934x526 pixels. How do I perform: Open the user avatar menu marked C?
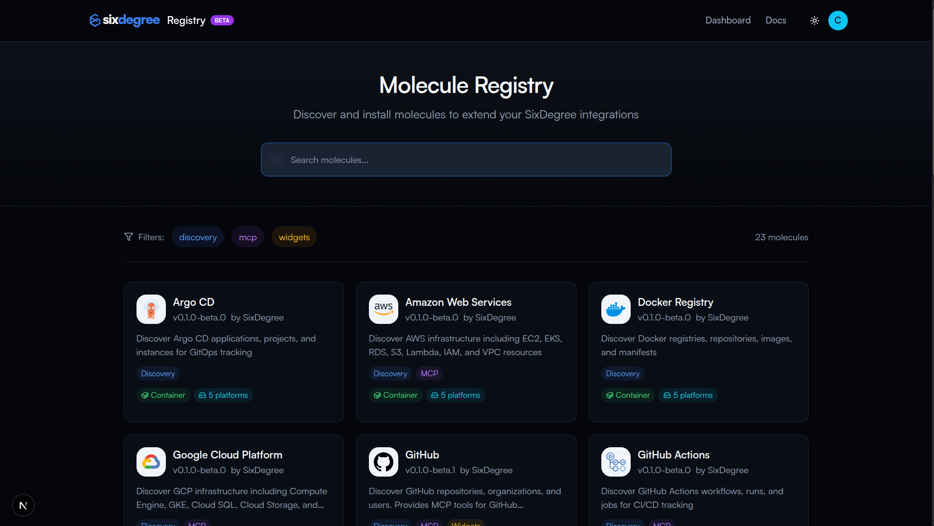tap(838, 20)
